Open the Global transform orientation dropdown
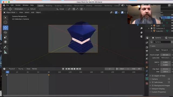Image resolution: width=173 pixels, height=97 pixels. [61, 9]
